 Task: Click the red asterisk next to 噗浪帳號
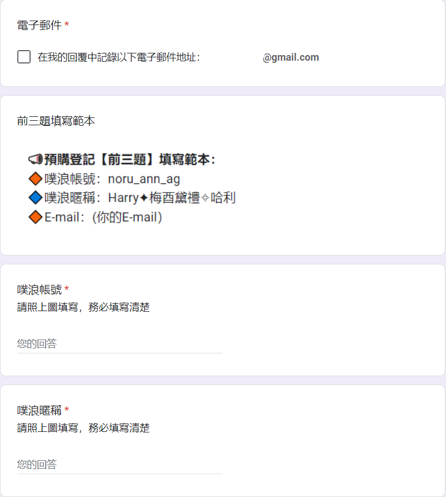tap(67, 288)
